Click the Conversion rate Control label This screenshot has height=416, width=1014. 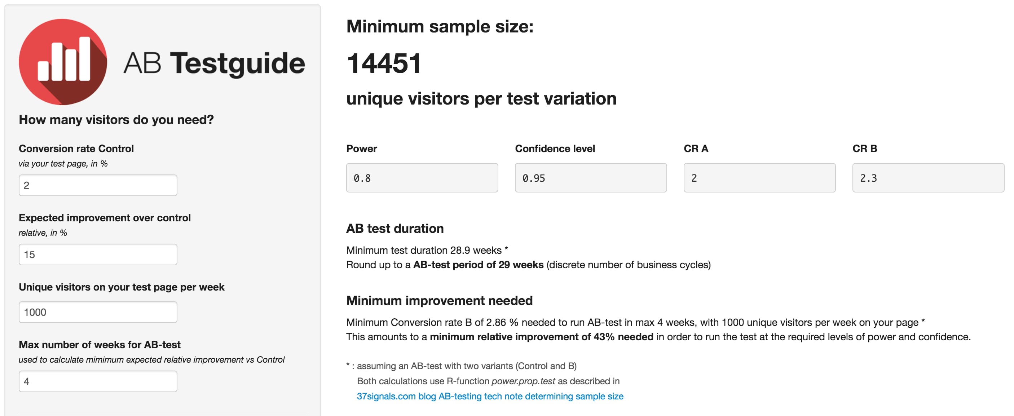click(76, 149)
